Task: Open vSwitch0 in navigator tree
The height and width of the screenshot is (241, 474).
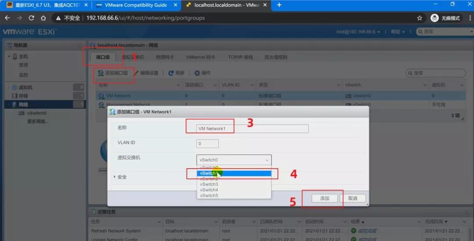Action: click(36, 113)
